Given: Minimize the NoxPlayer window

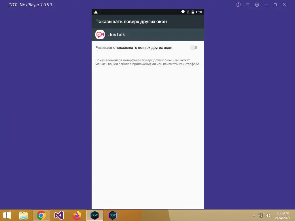Looking at the screenshot, I should point(266,5).
